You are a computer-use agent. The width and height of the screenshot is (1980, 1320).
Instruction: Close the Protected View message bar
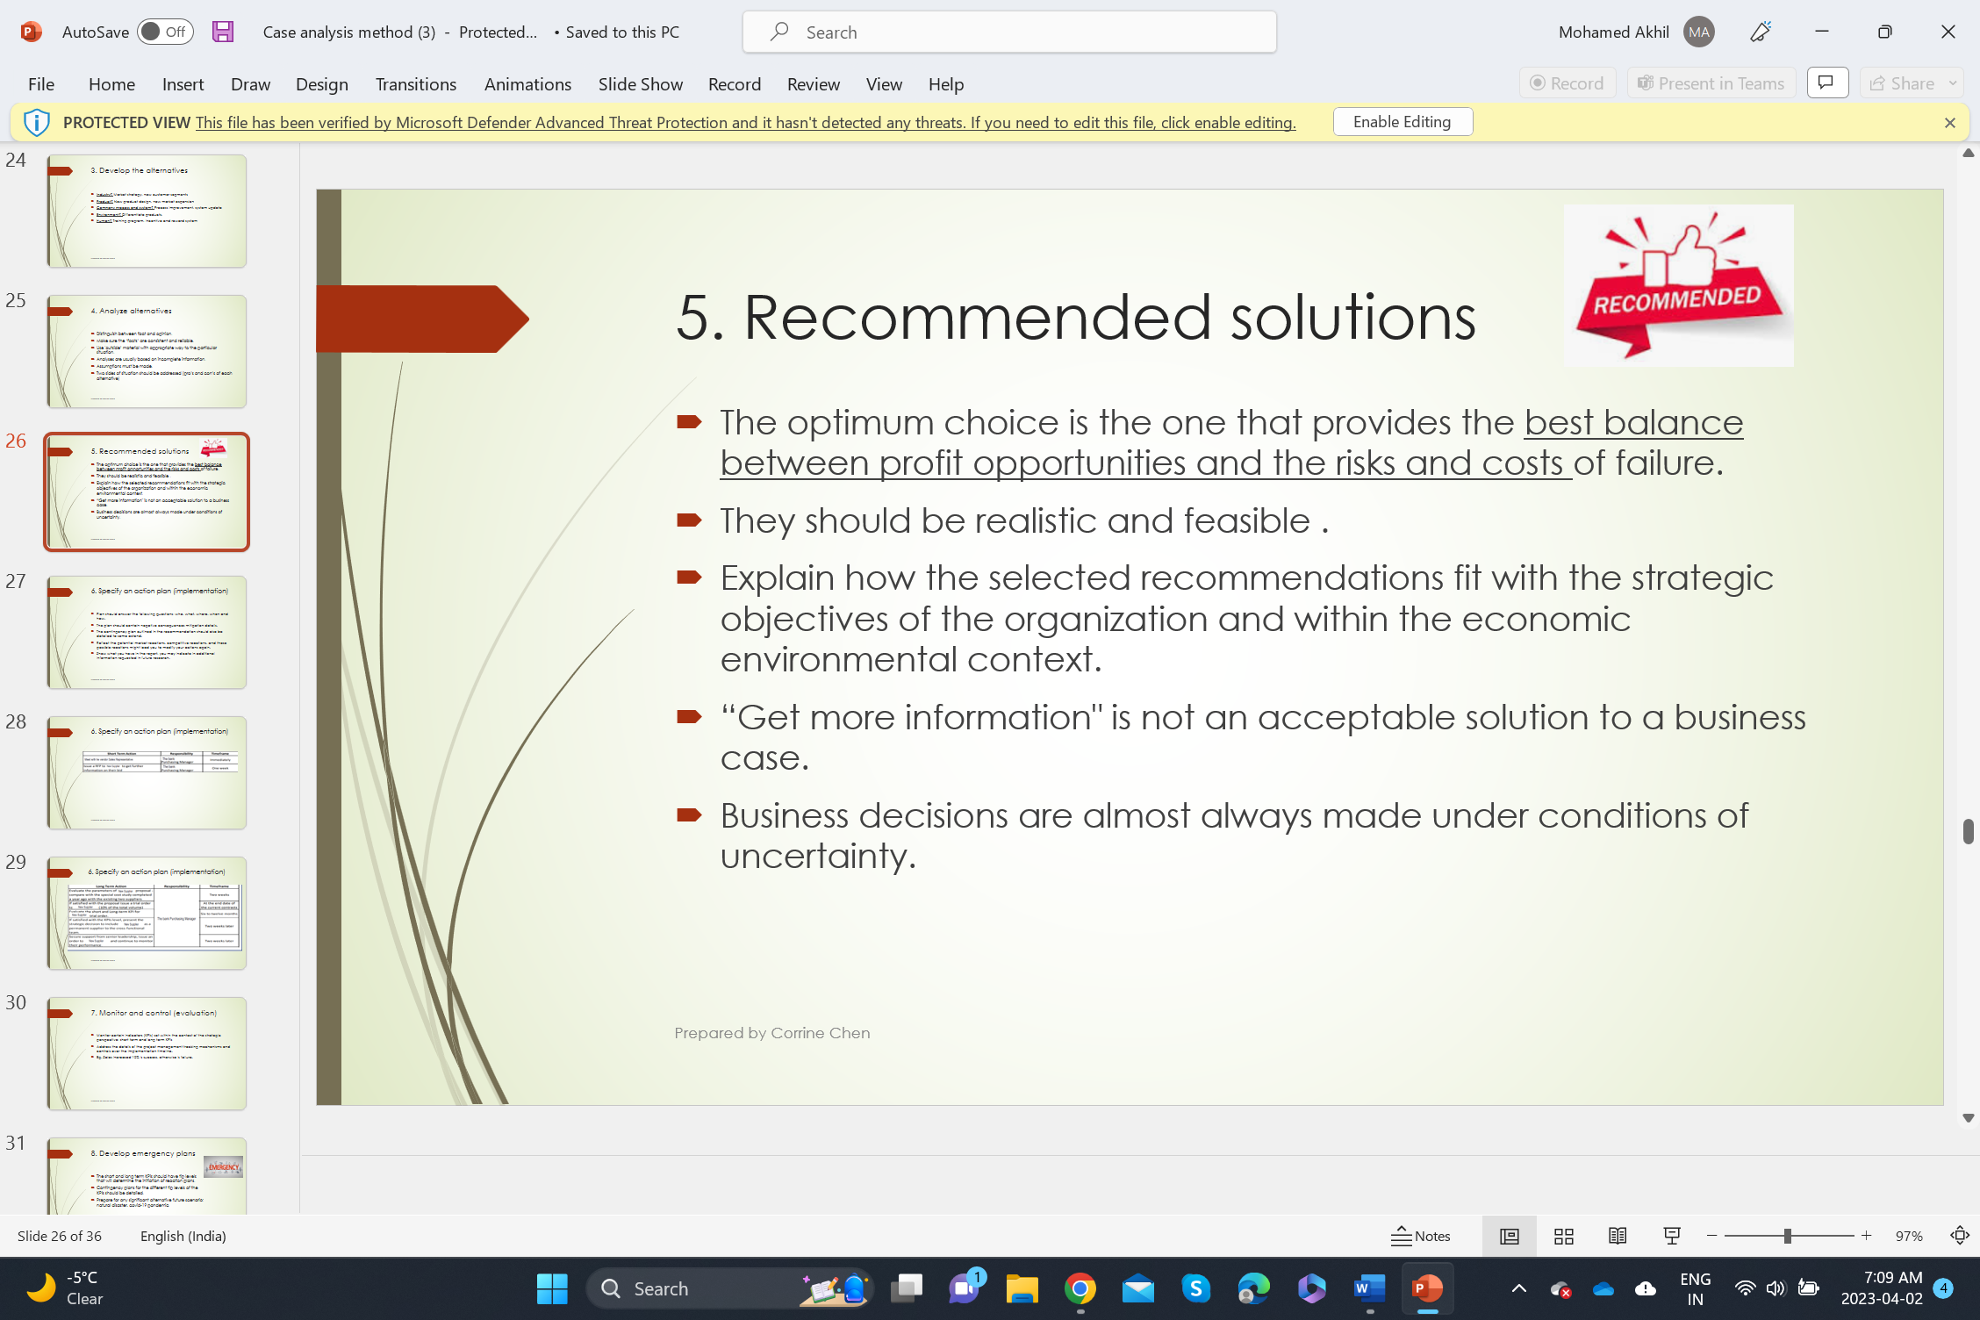tap(1949, 123)
